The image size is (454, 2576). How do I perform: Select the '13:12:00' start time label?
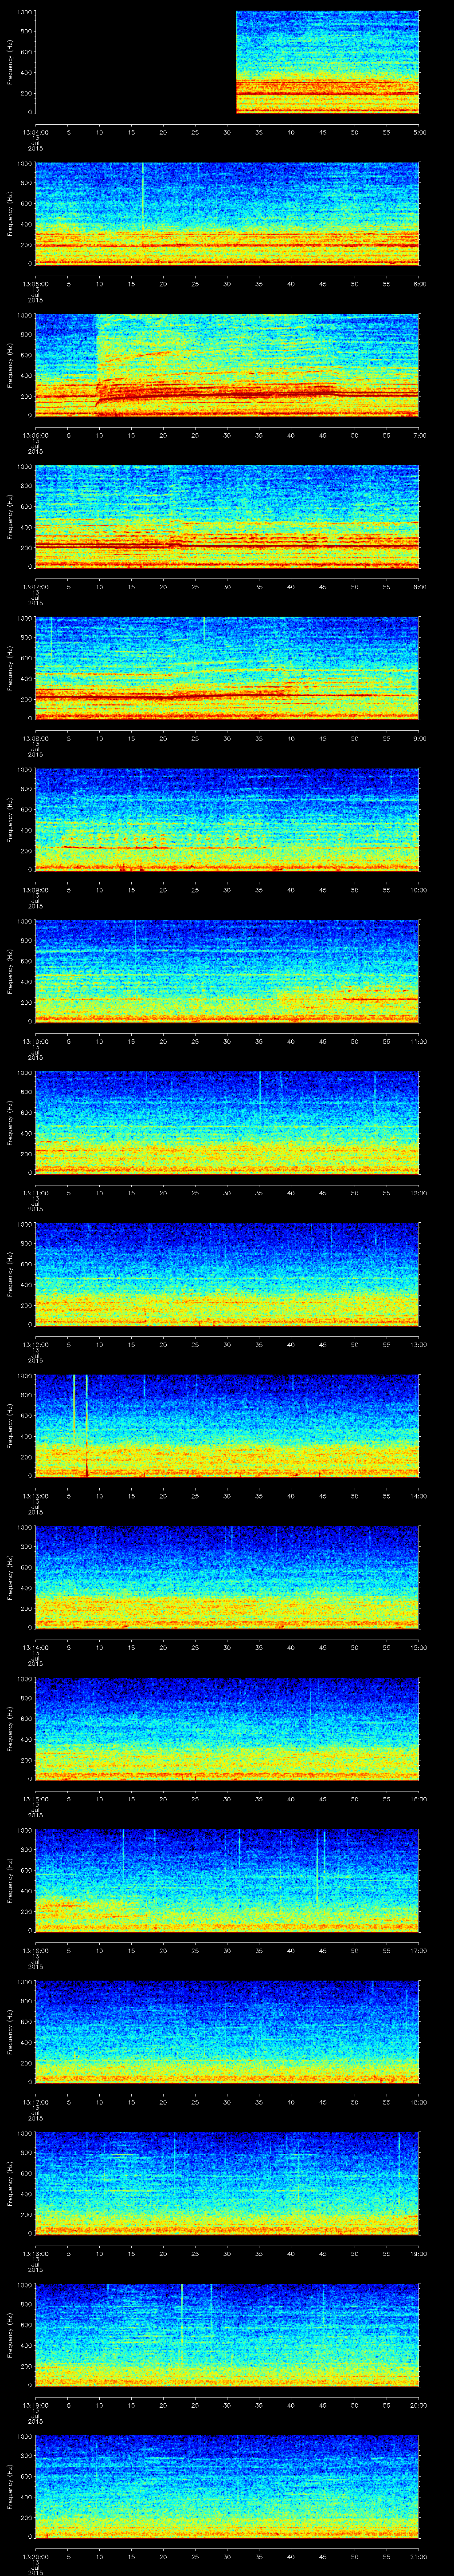coord(35,1344)
